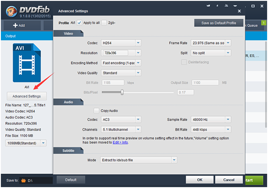Expand the audio Bit Rate 448 kbps dropdown

tap(228, 130)
